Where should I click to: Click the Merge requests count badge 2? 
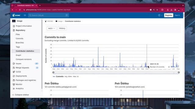[x=37, y=68]
